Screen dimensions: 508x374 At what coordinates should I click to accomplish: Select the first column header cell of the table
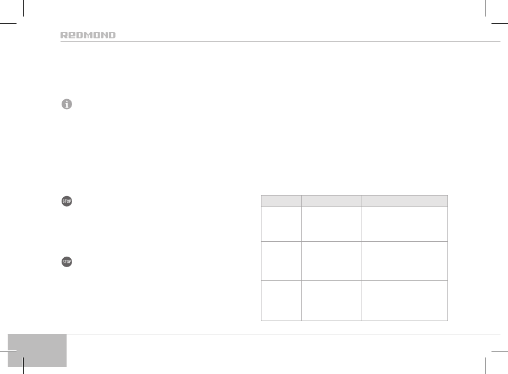click(281, 201)
